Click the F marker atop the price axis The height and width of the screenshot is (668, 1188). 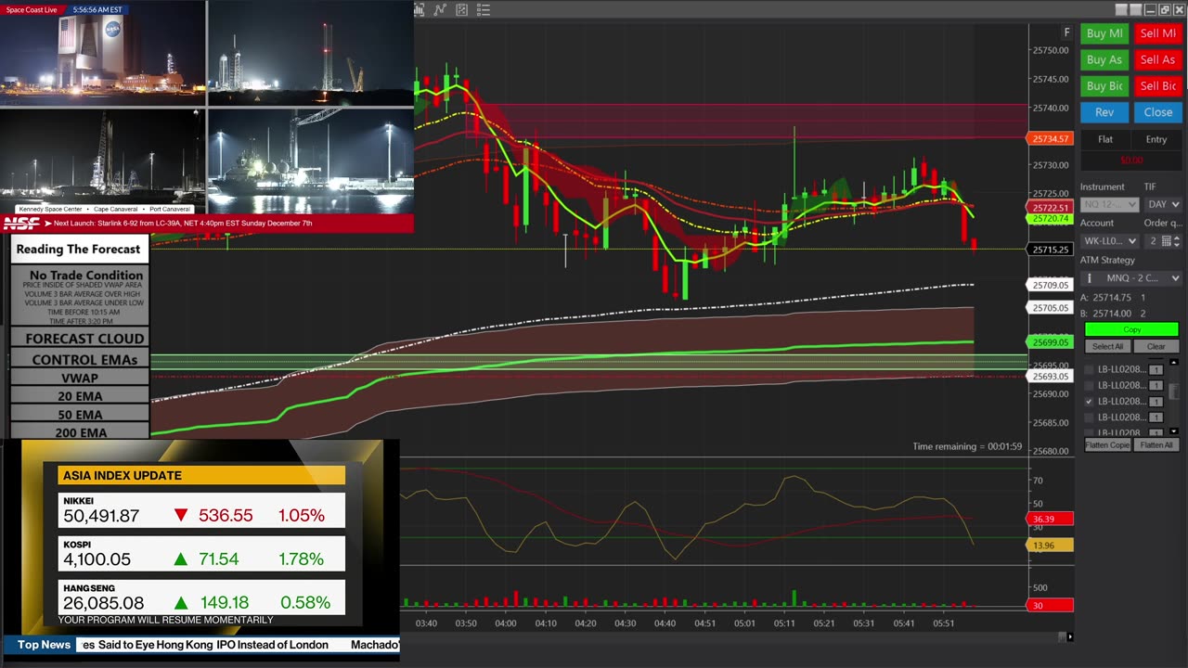1066,32
